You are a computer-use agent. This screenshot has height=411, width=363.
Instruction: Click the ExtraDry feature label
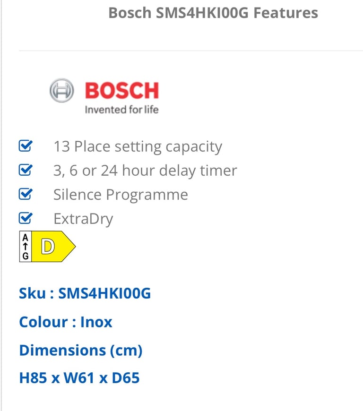click(x=83, y=219)
